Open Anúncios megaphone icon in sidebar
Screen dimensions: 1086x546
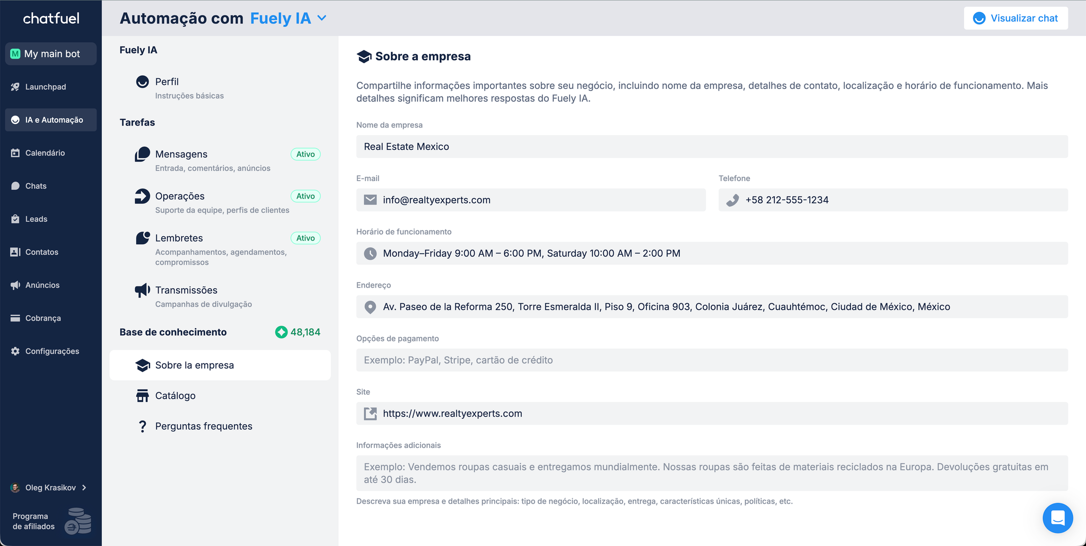point(15,285)
